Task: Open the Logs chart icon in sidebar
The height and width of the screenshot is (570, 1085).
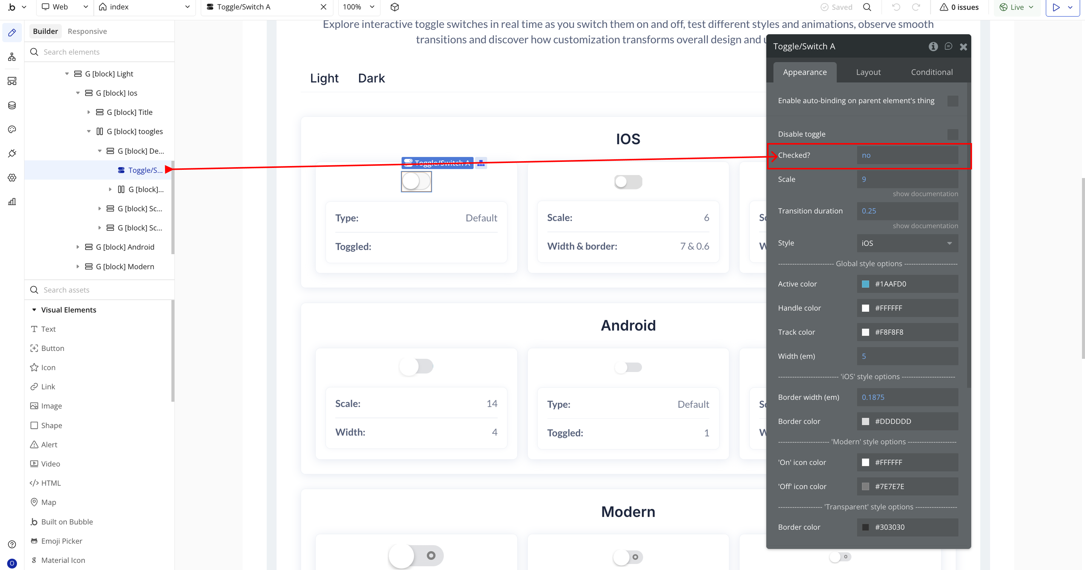Action: point(12,202)
